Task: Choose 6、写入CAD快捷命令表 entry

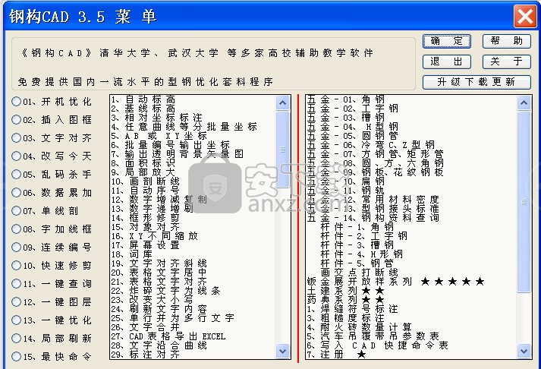Action: coord(377,345)
